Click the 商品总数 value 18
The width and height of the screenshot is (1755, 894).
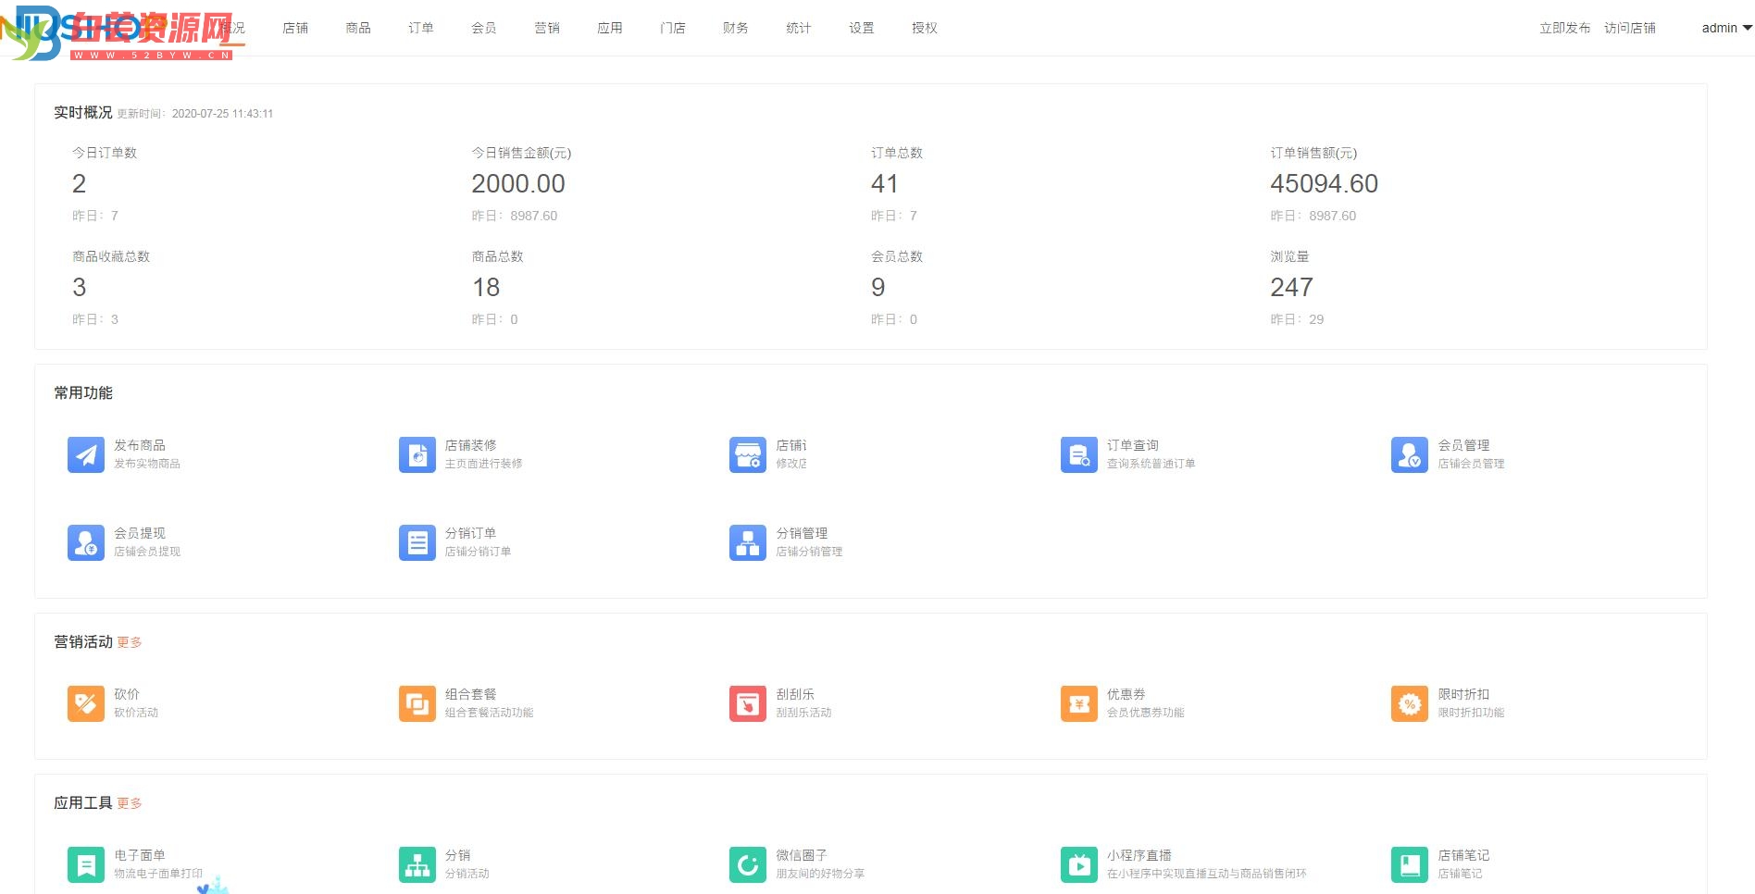click(x=486, y=288)
